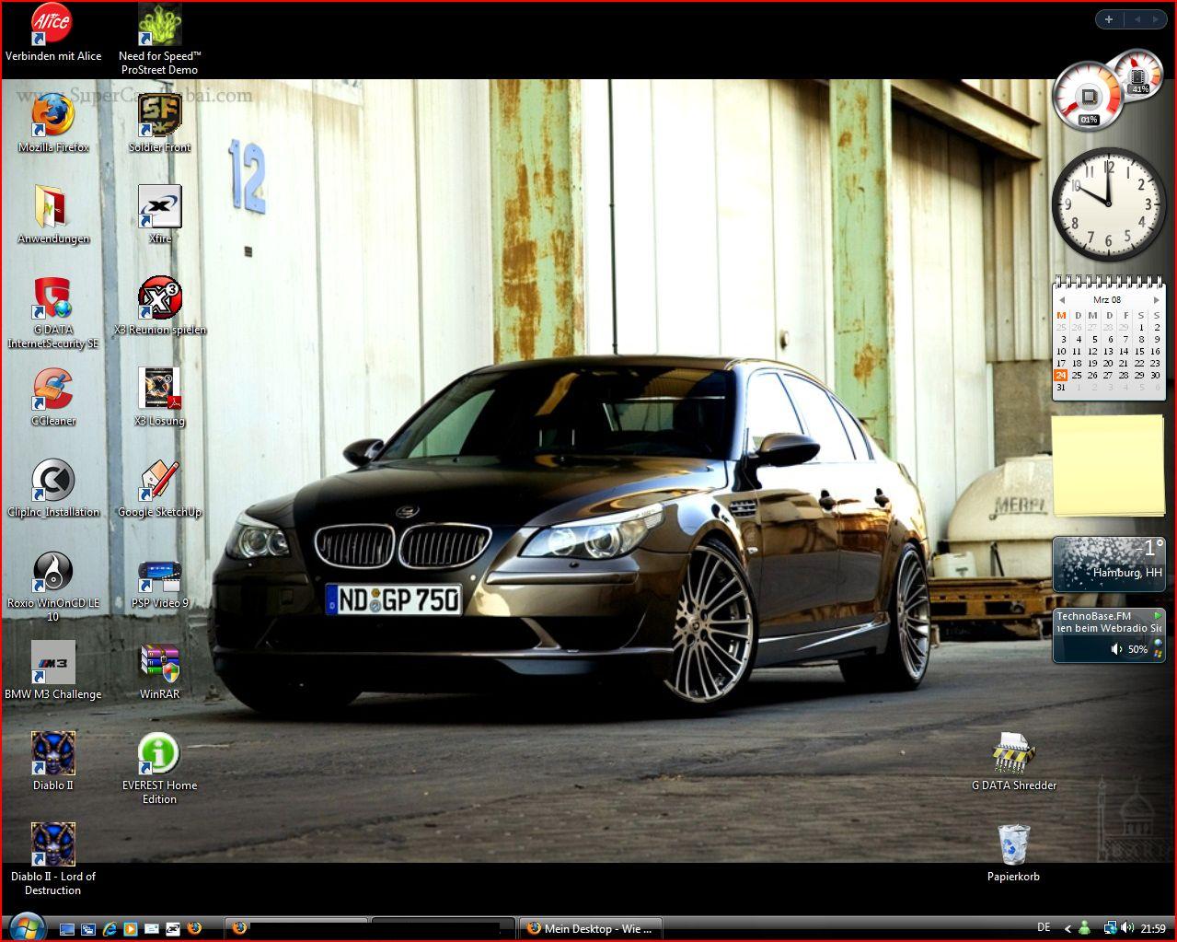The height and width of the screenshot is (942, 1177).
Task: Click the speaker icon in radio gadget
Action: pos(1116,649)
